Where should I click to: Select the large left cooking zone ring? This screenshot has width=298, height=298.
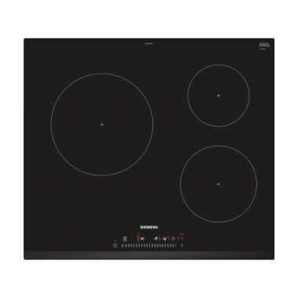[102, 125]
